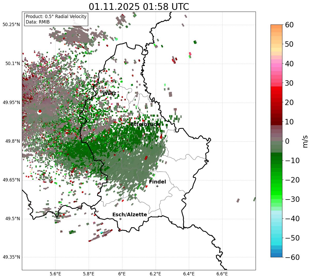The height and width of the screenshot is (279, 311).
Task: Click the 50.25°N latitude label
Action: [11, 25]
